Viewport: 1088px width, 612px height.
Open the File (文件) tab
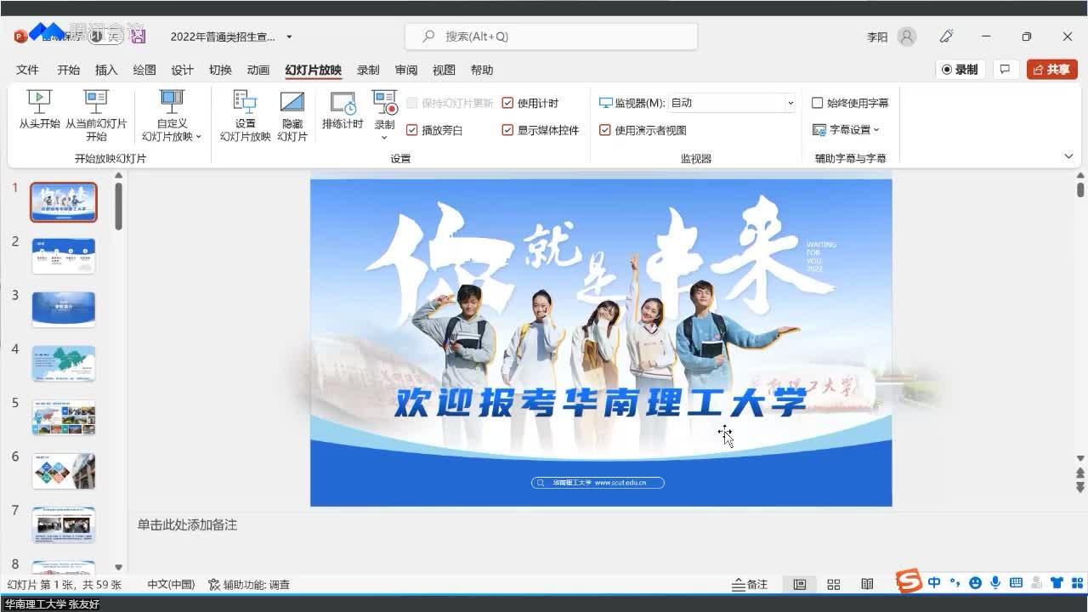[x=27, y=70]
